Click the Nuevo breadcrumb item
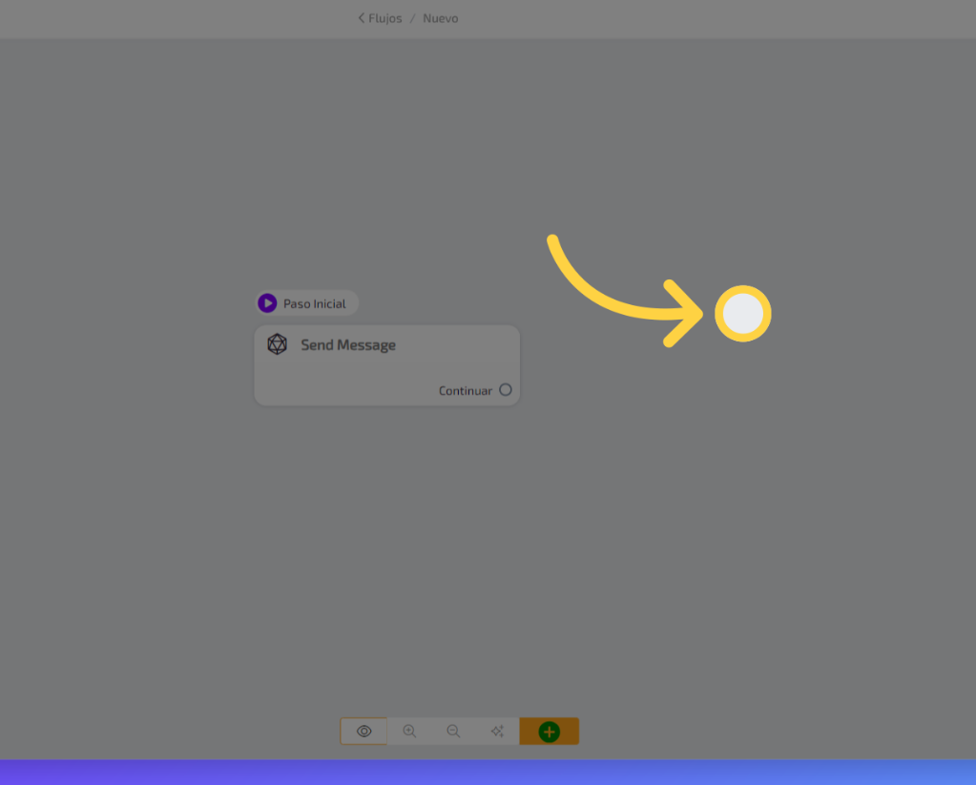The image size is (976, 785). [441, 18]
